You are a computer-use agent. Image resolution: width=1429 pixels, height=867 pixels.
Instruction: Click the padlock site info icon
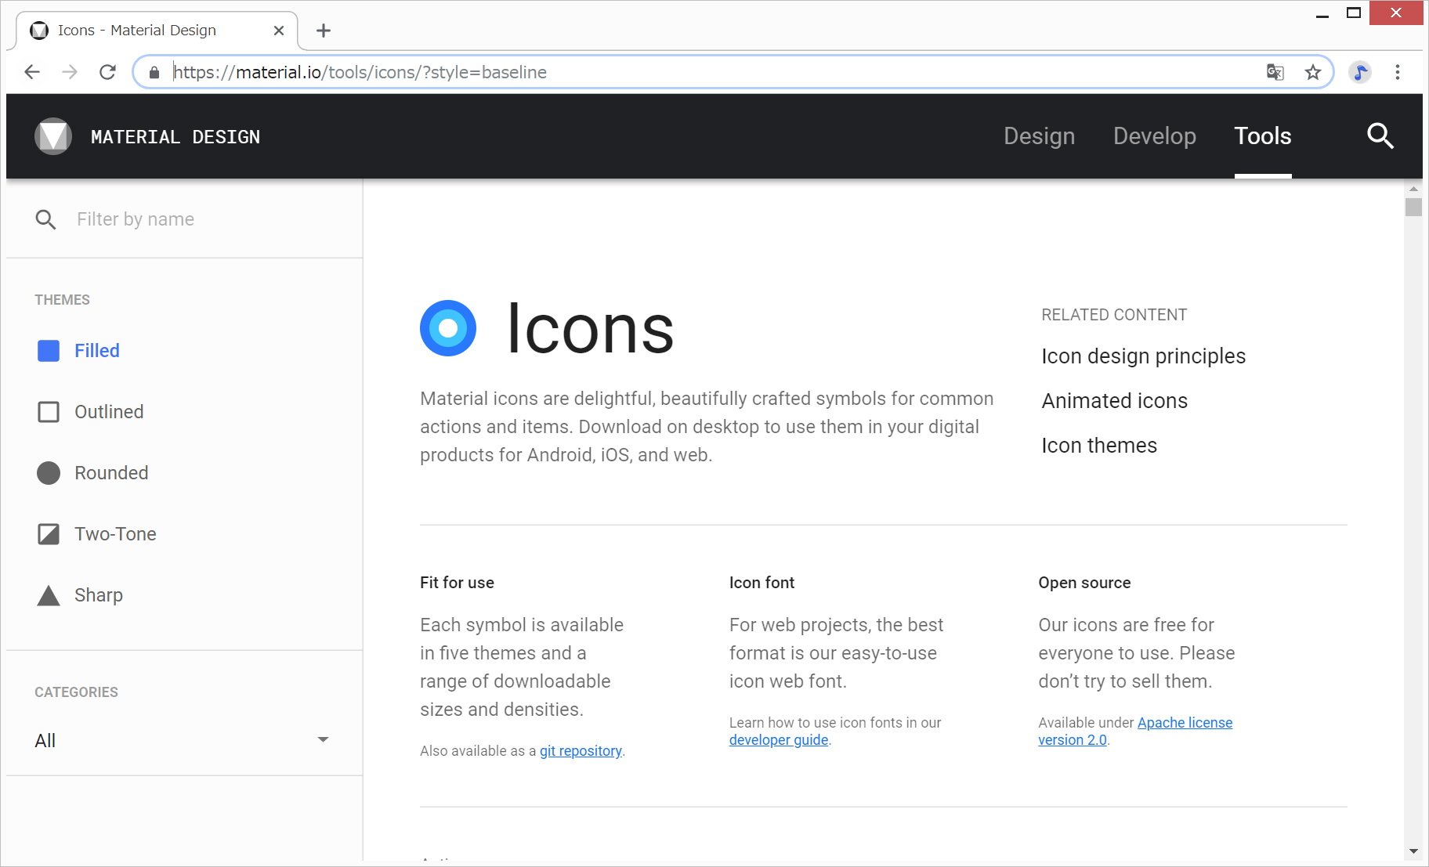(154, 72)
